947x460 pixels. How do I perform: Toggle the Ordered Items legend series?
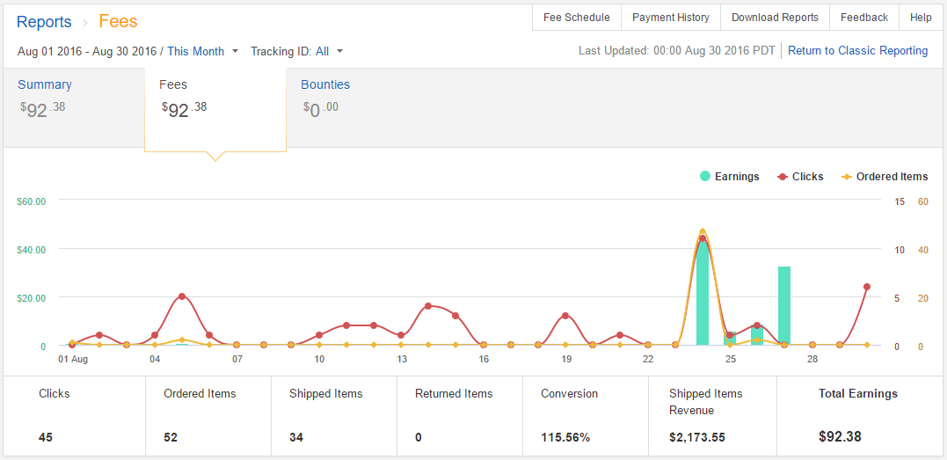pos(885,177)
